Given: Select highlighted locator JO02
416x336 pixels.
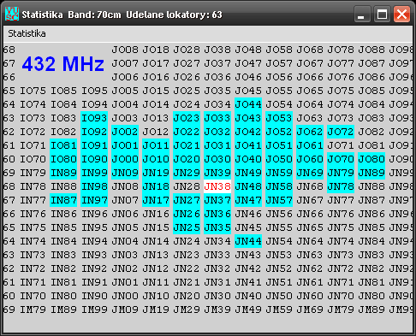Looking at the screenshot, I should [x=125, y=132].
